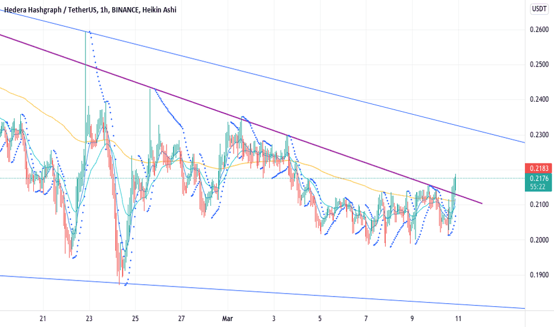Viewport: 554px width, 327px height.
Task: Click the Mar month label on time axis
Action: [228, 319]
